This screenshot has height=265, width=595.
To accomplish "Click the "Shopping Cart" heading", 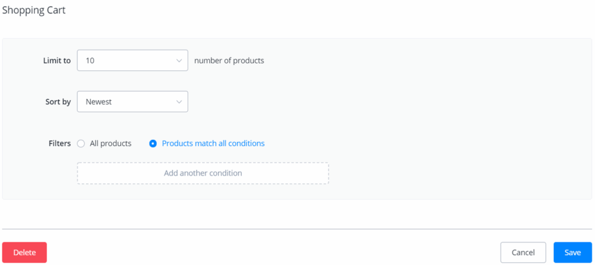I will click(34, 10).
